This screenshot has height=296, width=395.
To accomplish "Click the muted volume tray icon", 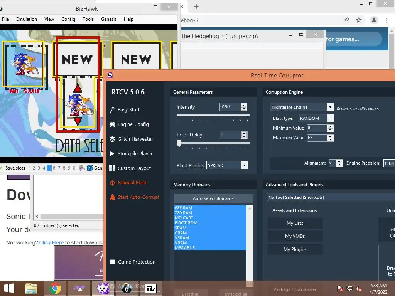I will pos(359,288).
